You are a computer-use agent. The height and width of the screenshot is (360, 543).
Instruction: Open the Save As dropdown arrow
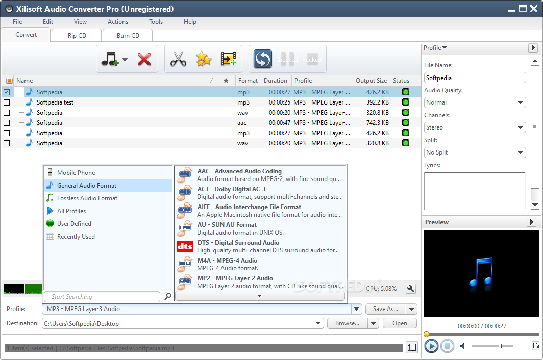pos(411,309)
